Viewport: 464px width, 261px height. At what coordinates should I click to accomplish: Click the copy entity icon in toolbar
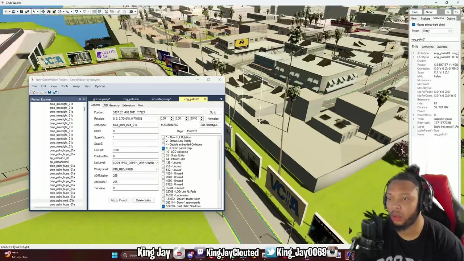coord(119,12)
